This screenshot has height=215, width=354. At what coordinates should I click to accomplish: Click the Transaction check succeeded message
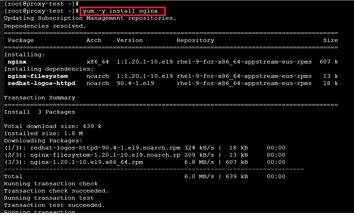[56, 191]
